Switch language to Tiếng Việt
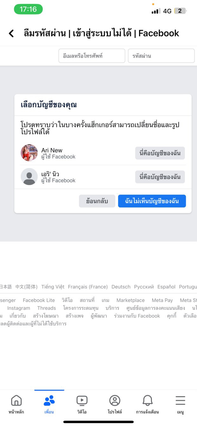 coord(53,287)
